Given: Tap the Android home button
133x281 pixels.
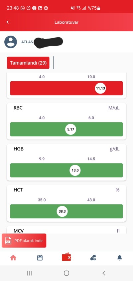Looking at the screenshot, I should point(66,273).
